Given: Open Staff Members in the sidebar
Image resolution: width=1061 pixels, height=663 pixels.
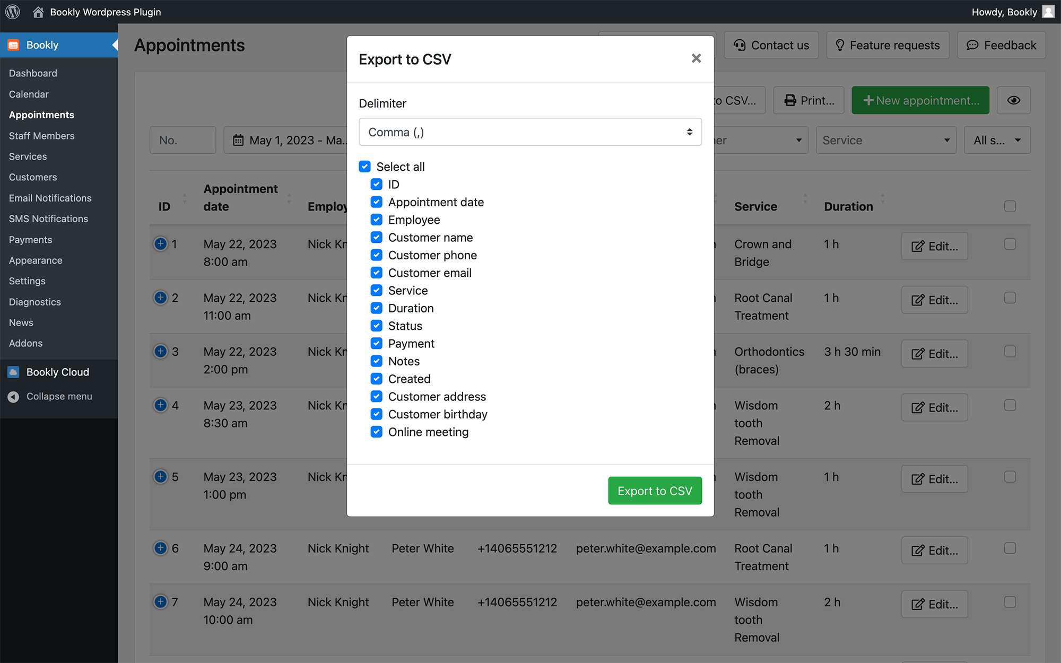Looking at the screenshot, I should tap(41, 136).
